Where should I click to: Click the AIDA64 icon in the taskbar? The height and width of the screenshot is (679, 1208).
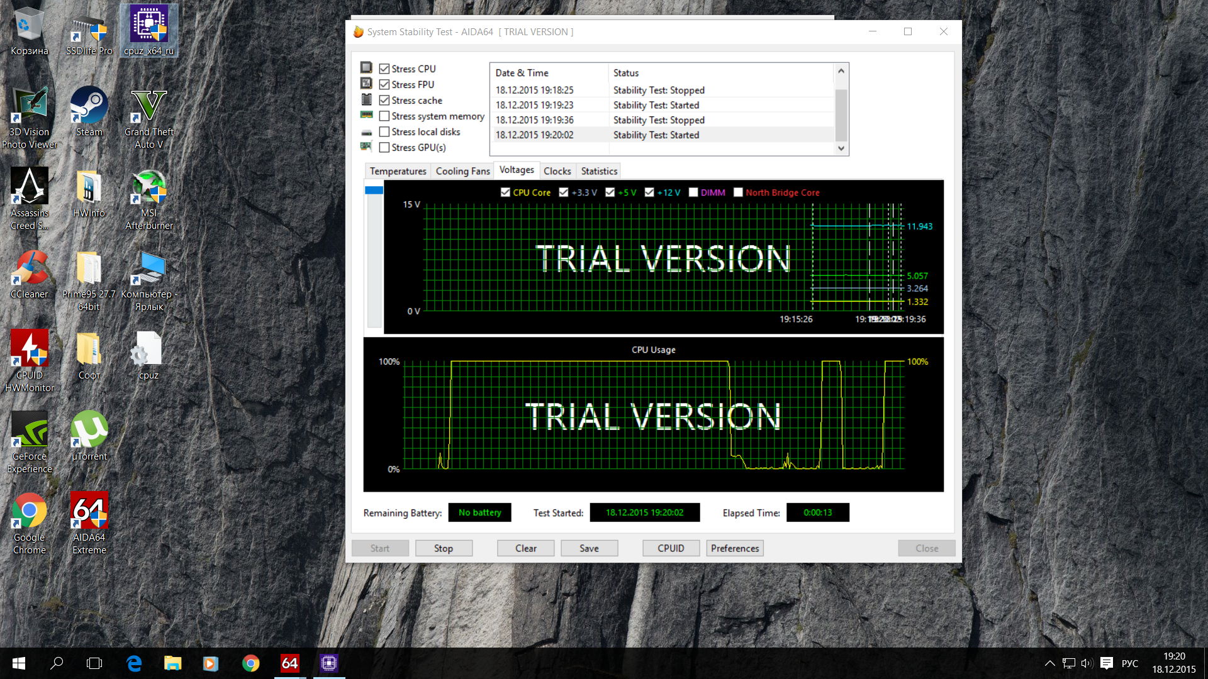[x=290, y=663]
